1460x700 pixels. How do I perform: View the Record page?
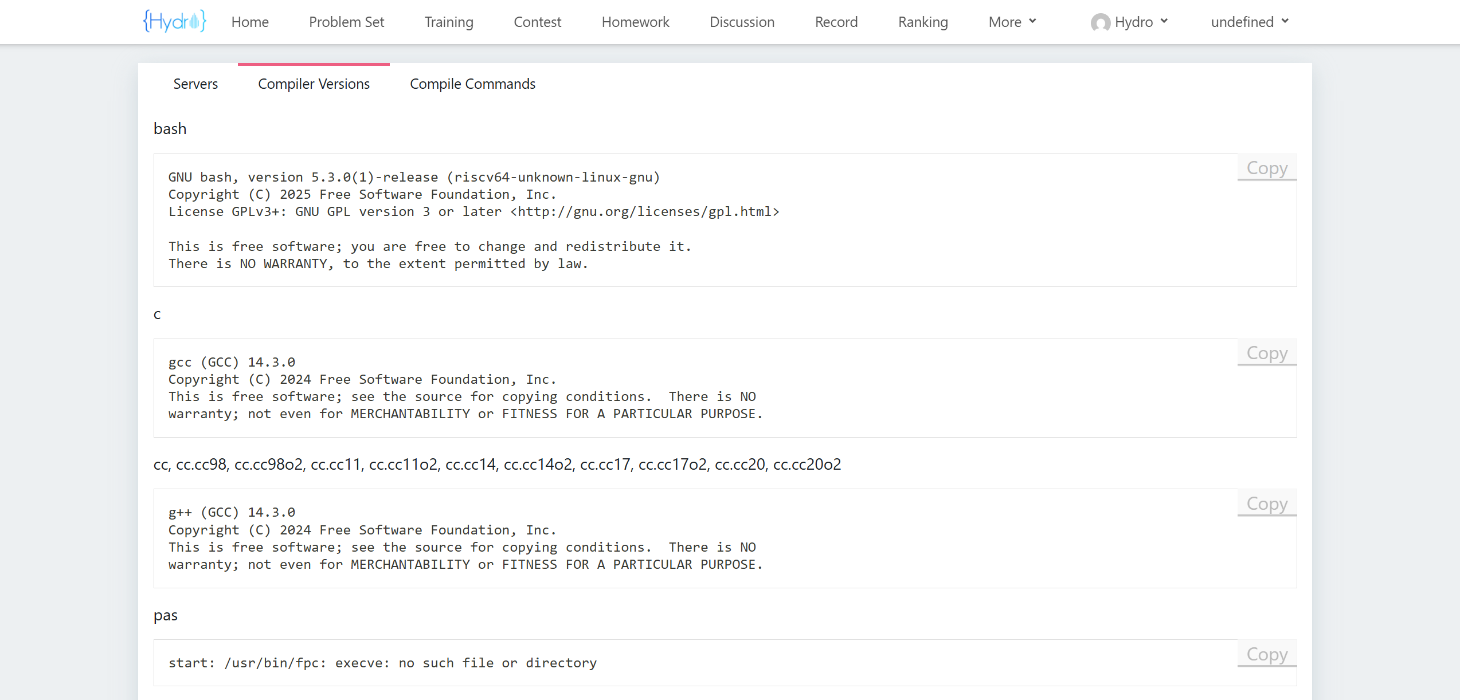(836, 22)
